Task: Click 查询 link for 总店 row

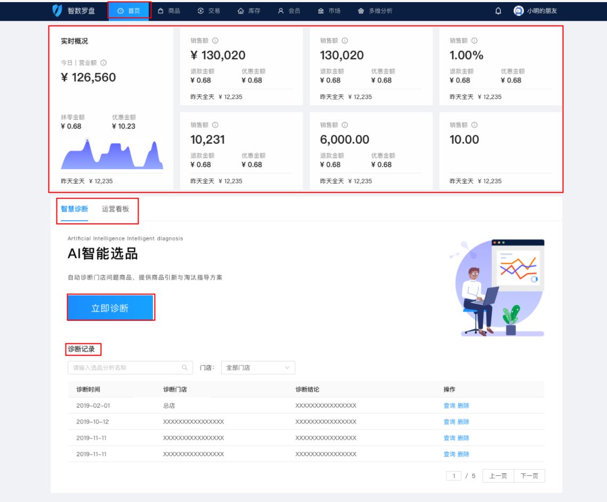Action: click(x=449, y=406)
